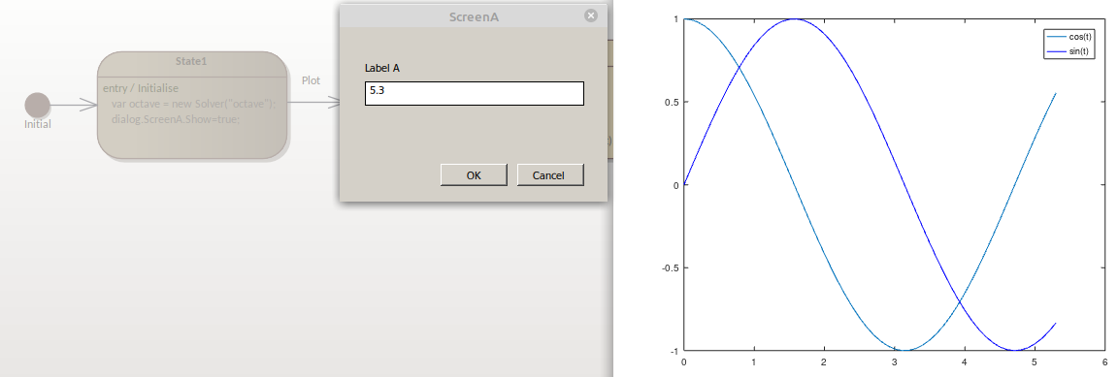Click the OK button
This screenshot has height=377, width=1118.
(x=474, y=175)
